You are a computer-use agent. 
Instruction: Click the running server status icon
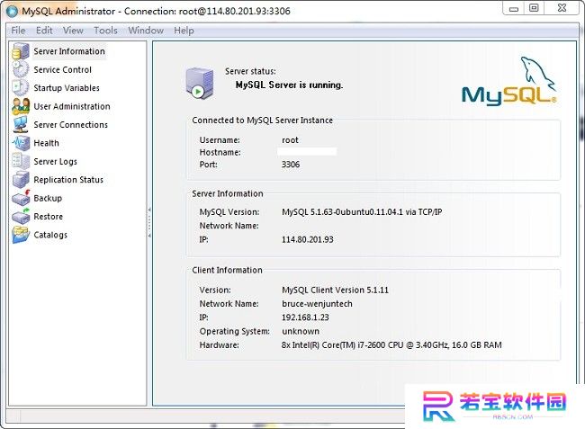point(200,84)
